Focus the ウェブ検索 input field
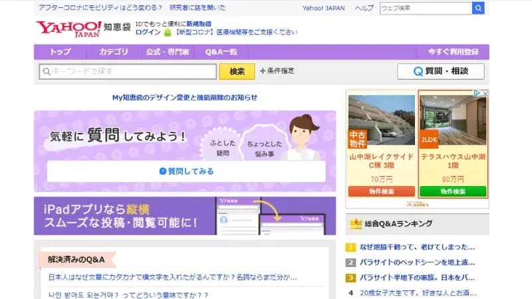532x299 pixels. 426,8
